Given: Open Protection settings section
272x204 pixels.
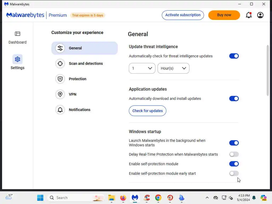Looking at the screenshot, I should 84,79.
